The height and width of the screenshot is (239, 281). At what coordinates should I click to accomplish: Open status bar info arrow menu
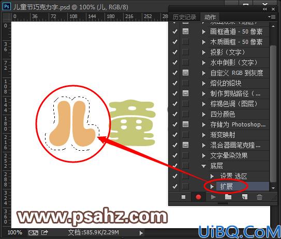[141, 233]
